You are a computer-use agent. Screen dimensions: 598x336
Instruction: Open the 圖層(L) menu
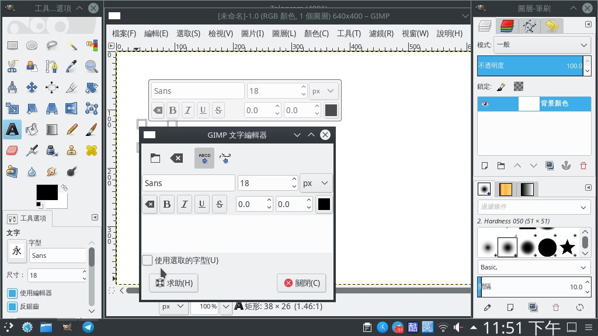[284, 33]
